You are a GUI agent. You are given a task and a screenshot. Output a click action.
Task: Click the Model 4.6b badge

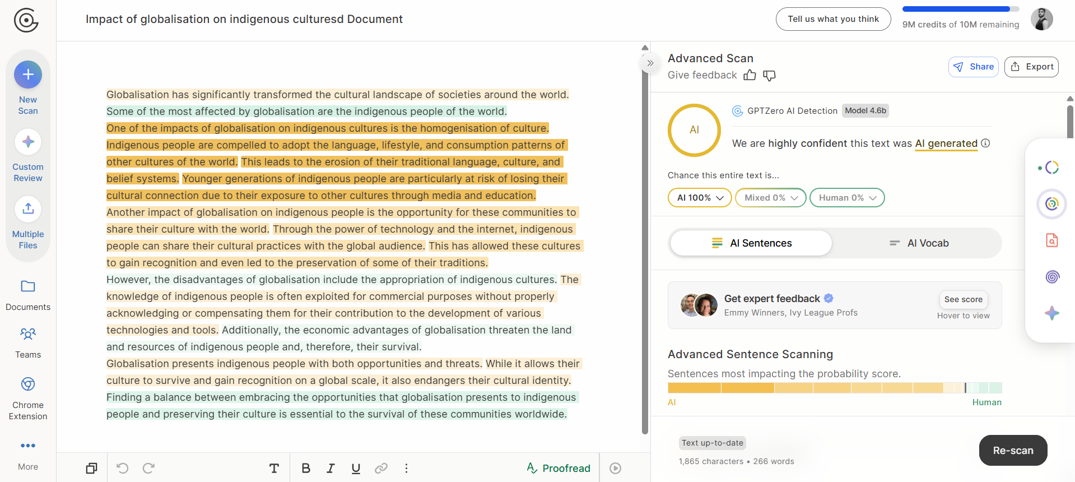(x=865, y=111)
